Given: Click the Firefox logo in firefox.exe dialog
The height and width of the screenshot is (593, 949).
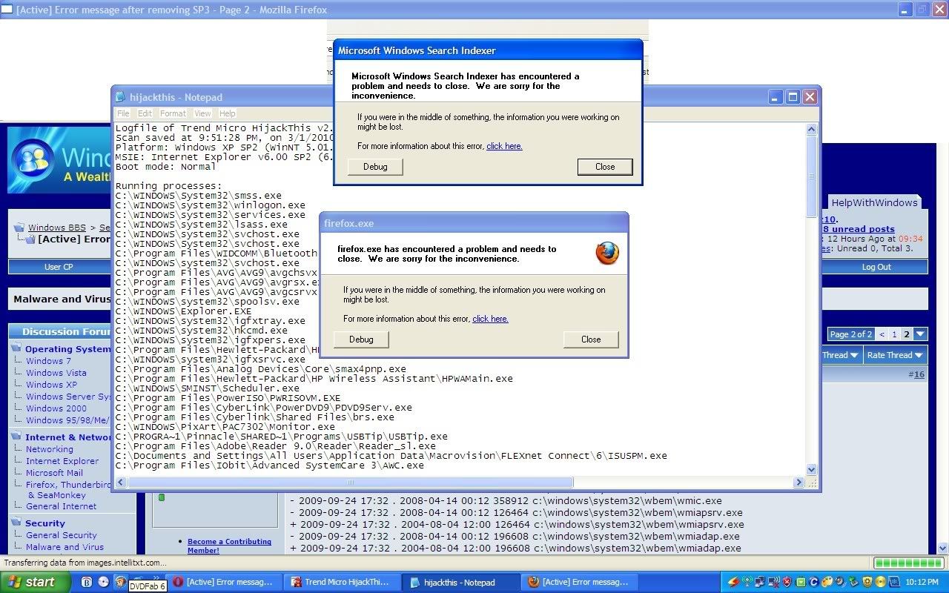Looking at the screenshot, I should [606, 254].
